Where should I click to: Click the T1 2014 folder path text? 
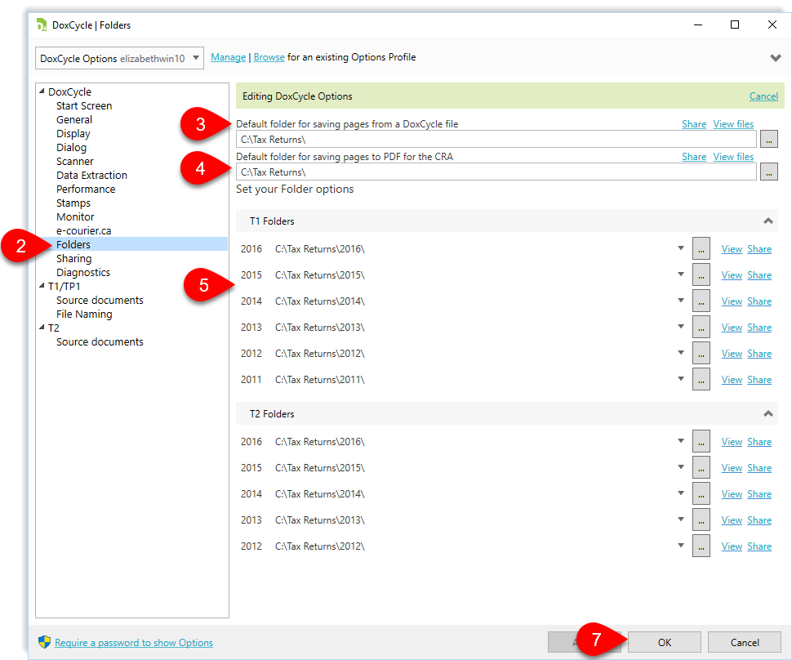320,301
